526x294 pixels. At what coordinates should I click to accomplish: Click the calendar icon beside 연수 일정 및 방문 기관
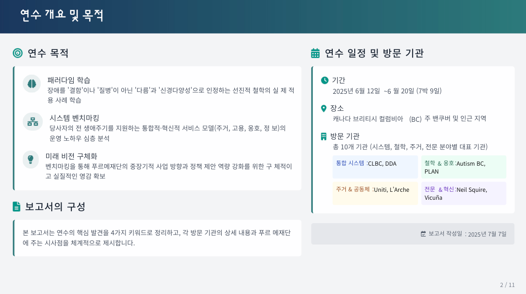coord(316,53)
